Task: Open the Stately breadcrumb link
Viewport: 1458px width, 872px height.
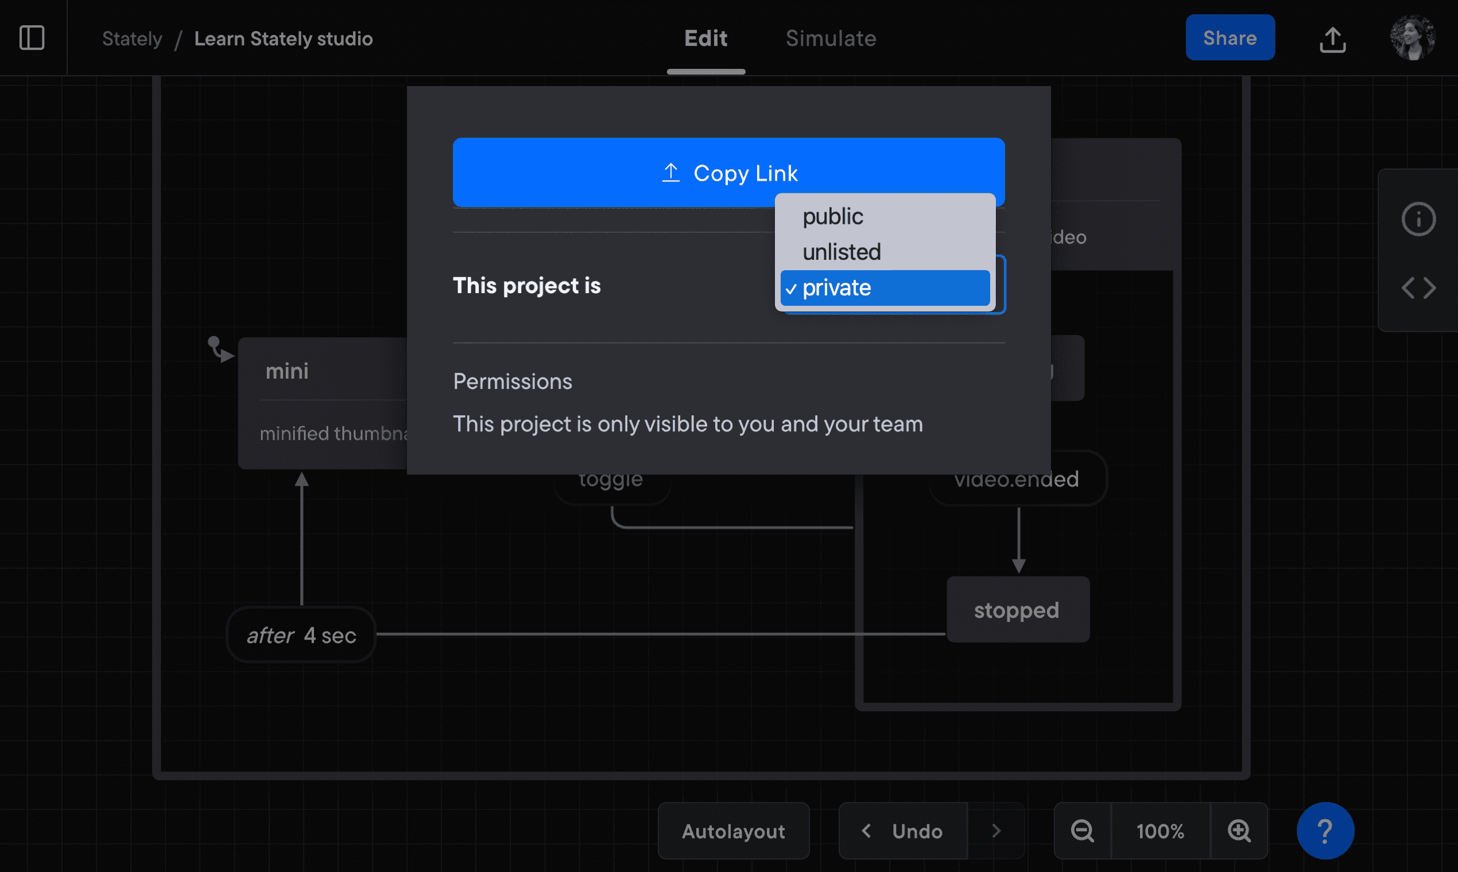Action: [x=131, y=38]
